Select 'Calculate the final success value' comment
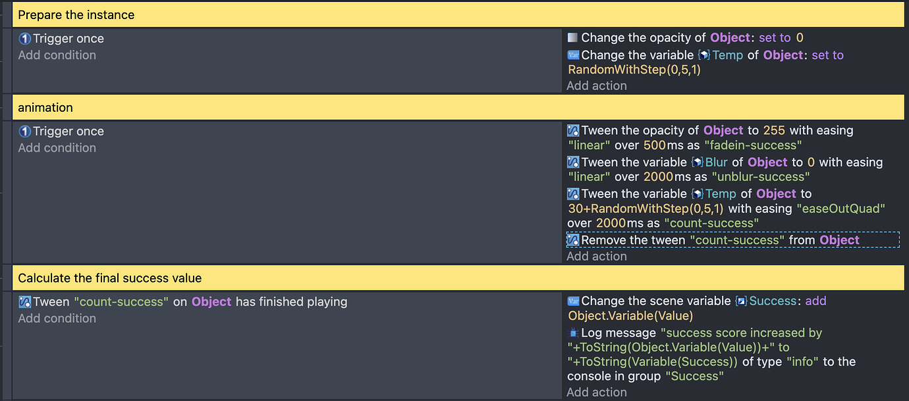The width and height of the screenshot is (909, 401). pos(458,278)
